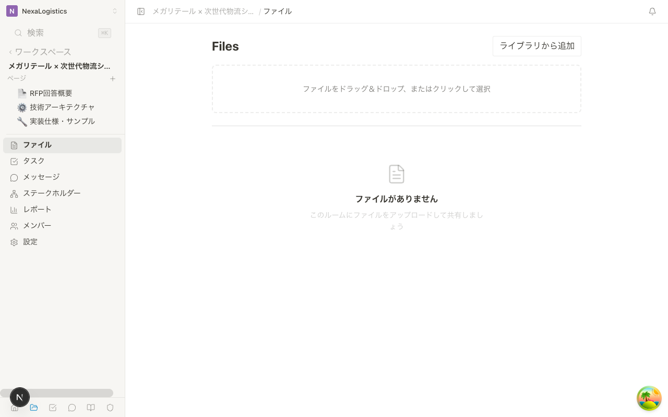Click the file drag-and-drop upload area
The image size is (668, 417).
click(x=396, y=89)
